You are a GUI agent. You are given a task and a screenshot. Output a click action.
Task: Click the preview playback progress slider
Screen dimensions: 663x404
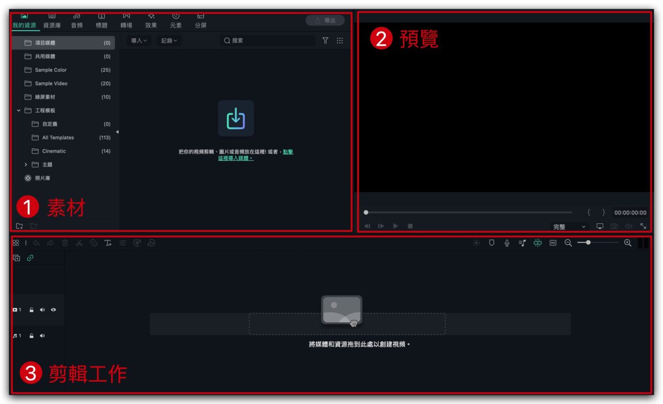468,212
